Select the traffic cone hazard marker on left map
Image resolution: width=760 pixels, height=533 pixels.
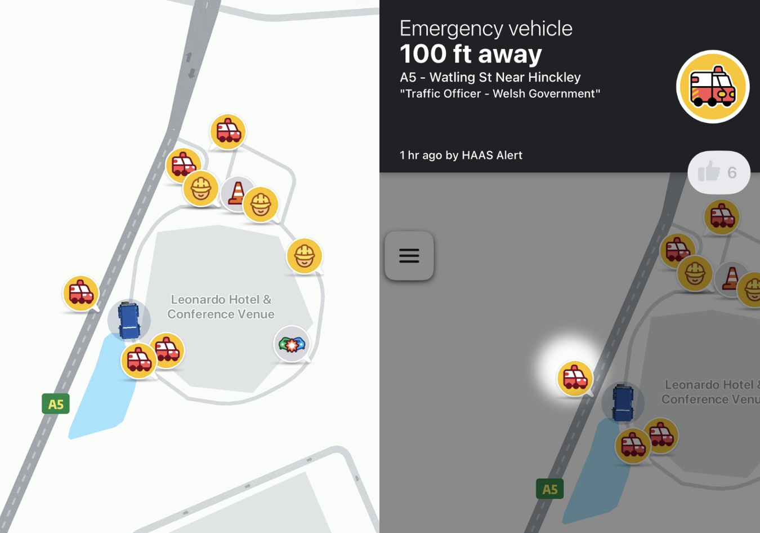click(237, 194)
